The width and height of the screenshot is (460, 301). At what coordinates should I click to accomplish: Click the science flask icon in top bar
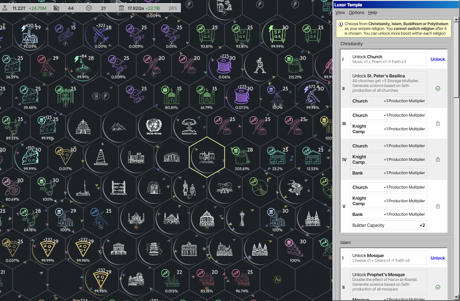[x=5, y=8]
